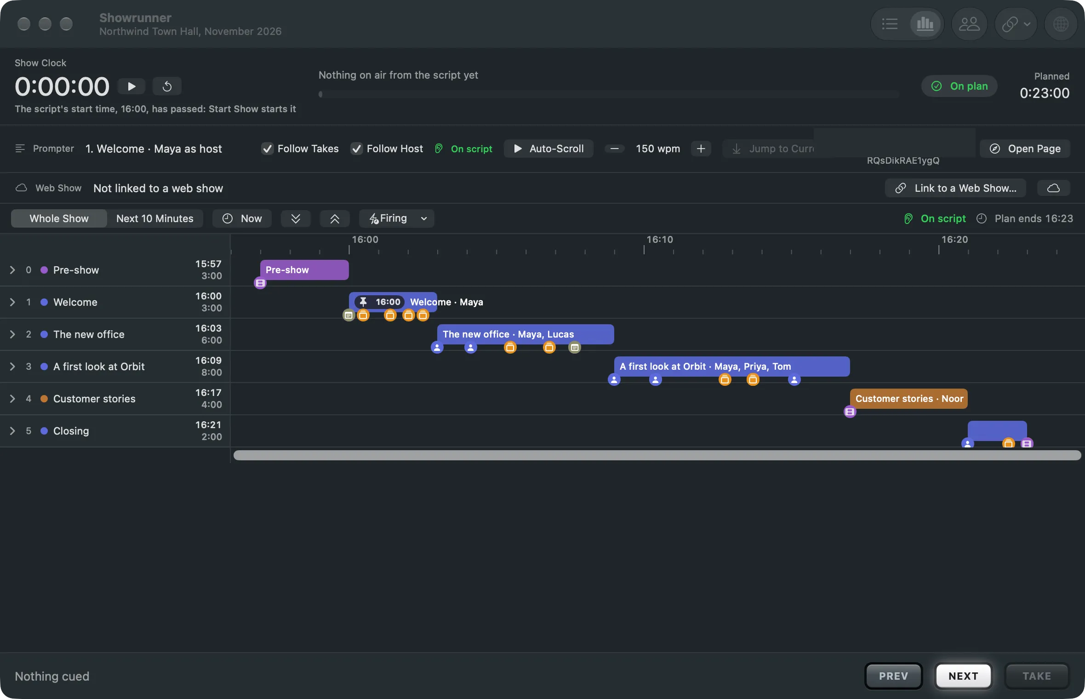1085x699 pixels.
Task: Start the show clock with the play icon
Action: [131, 86]
